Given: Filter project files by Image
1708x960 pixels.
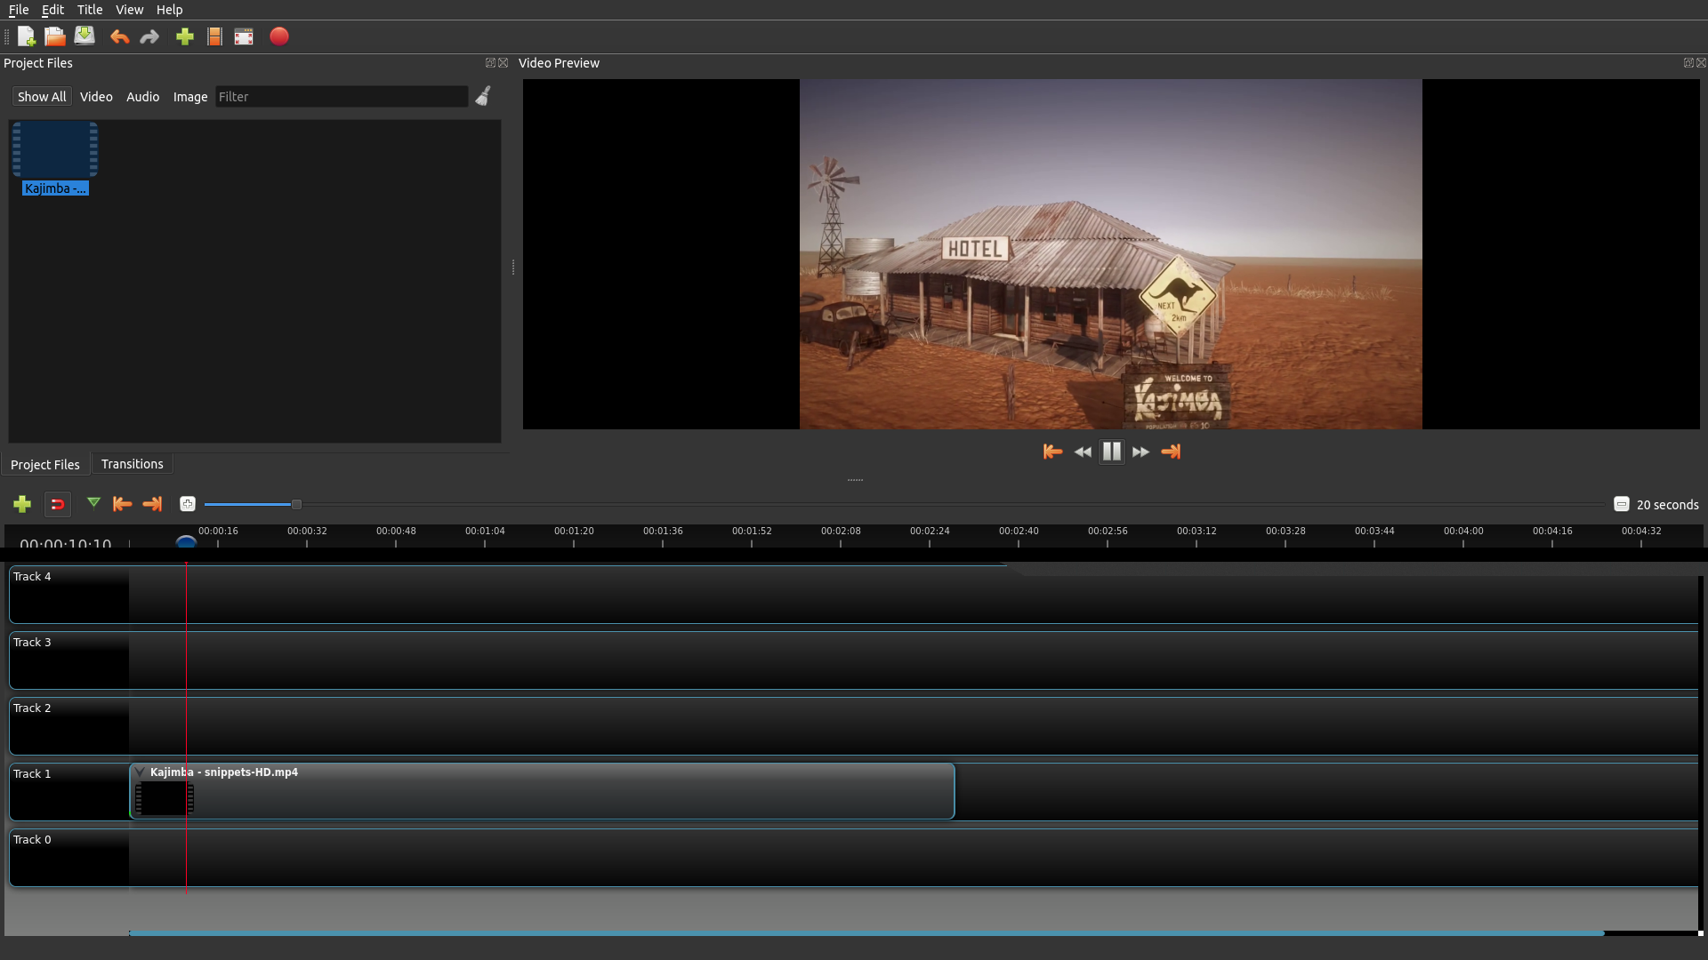Looking at the screenshot, I should tap(190, 97).
